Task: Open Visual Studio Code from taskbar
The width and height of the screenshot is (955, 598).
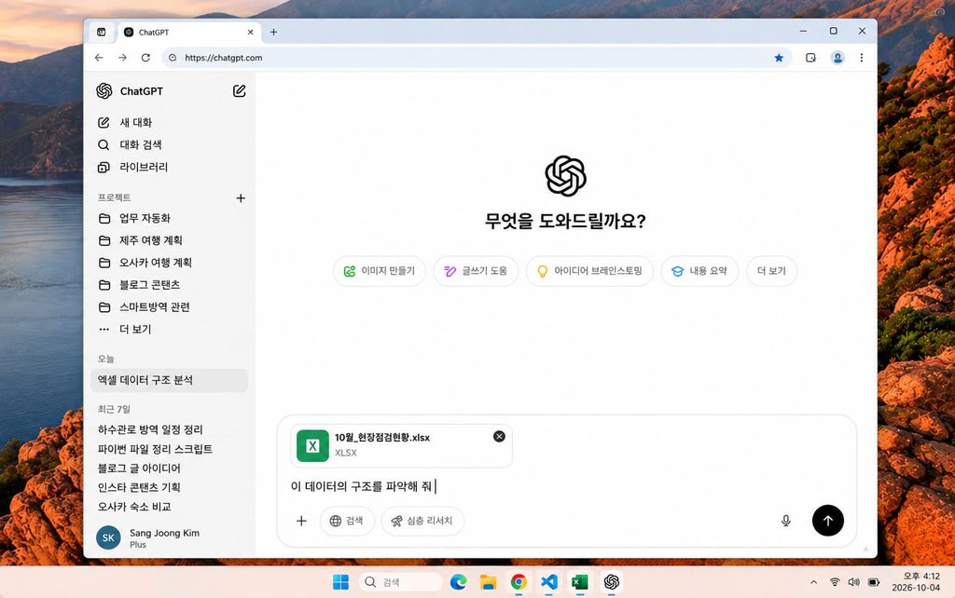Action: pos(548,582)
